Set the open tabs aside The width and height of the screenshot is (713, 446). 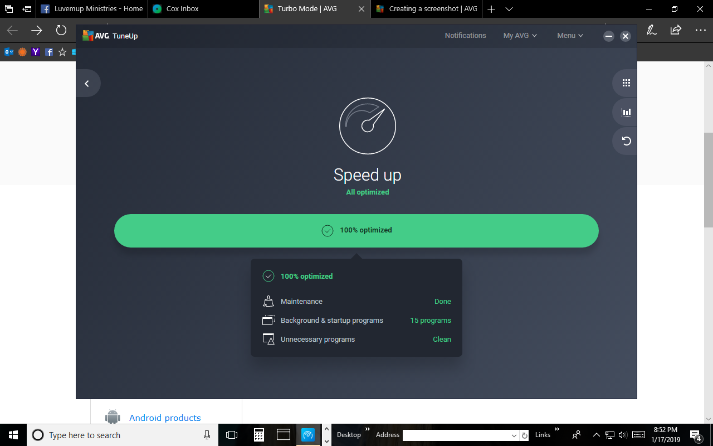pos(27,9)
